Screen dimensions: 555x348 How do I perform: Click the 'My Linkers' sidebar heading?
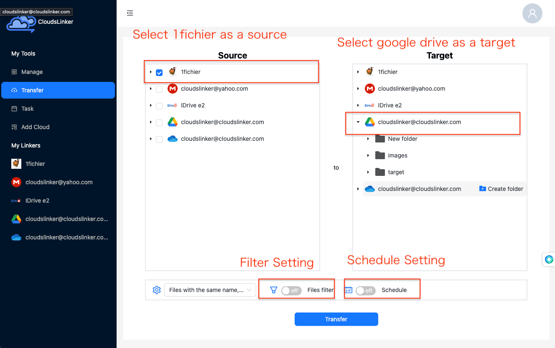coord(26,145)
